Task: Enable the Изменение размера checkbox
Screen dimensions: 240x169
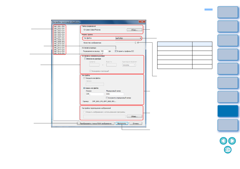Action: click(85, 59)
